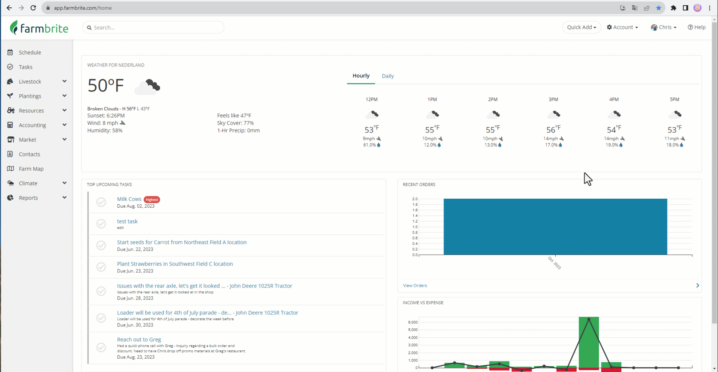Click into the Search field
This screenshot has width=718, height=372.
[x=153, y=28]
